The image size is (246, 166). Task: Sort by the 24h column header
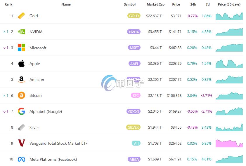(x=193, y=4)
